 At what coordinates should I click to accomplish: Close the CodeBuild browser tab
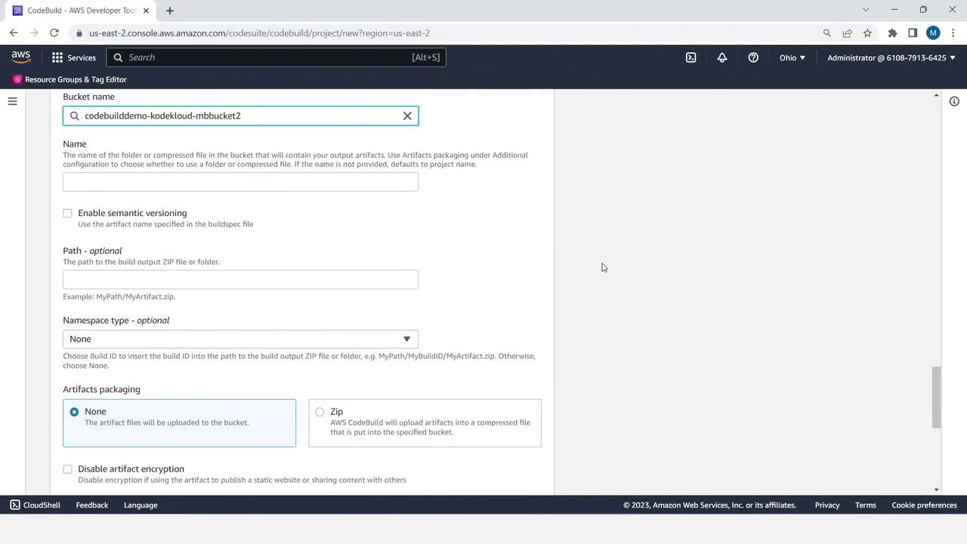146,11
